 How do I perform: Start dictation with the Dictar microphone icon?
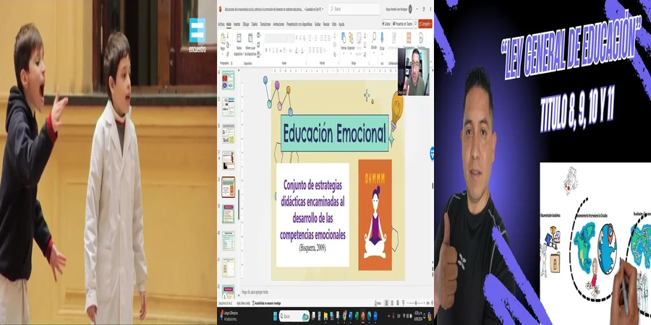(x=382, y=37)
